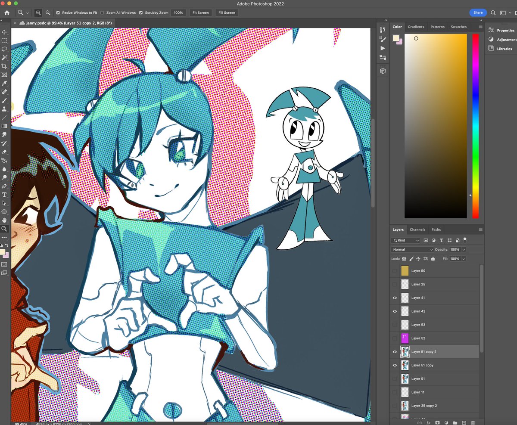Open the 3D cube panel icon
The height and width of the screenshot is (425, 517).
coord(383,71)
